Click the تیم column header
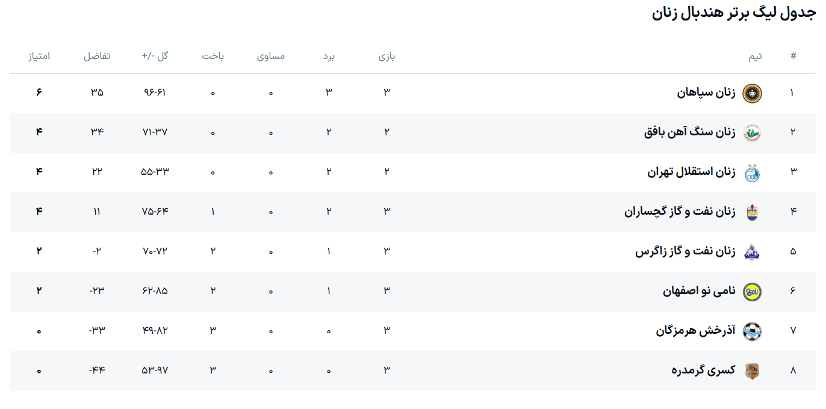 (755, 57)
